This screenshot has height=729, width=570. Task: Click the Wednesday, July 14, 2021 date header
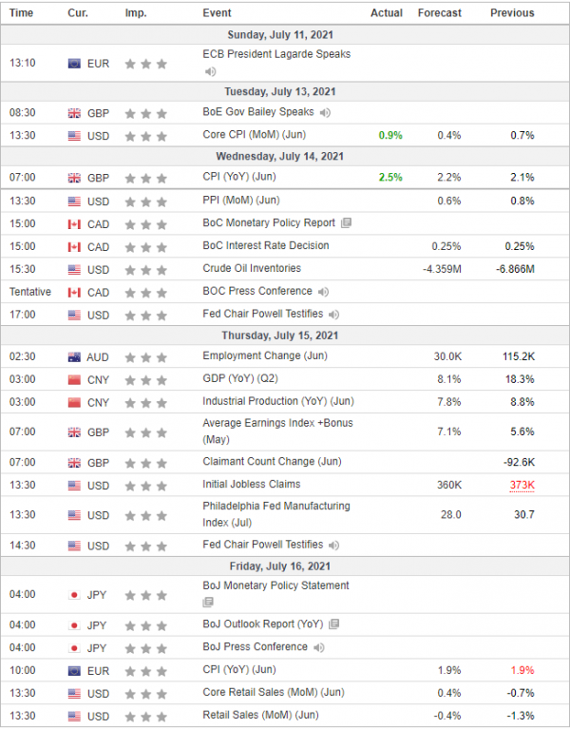[279, 156]
